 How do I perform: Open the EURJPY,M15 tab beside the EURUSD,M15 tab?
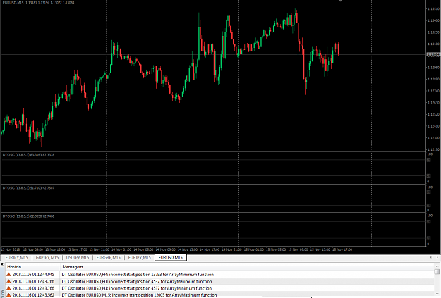pos(140,258)
